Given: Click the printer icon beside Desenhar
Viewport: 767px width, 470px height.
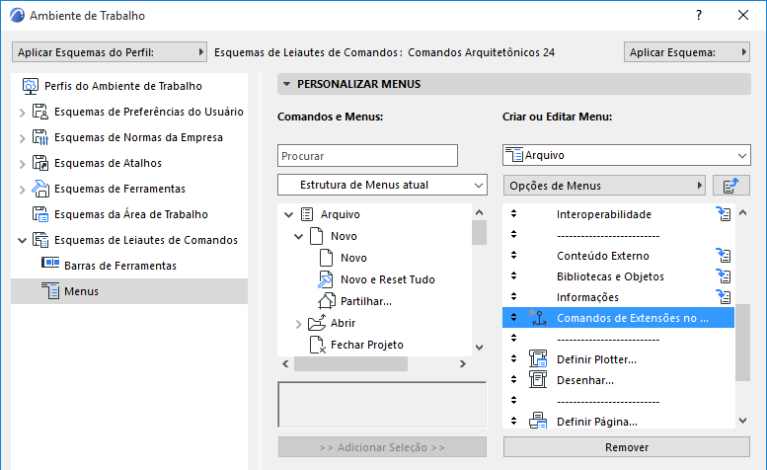Looking at the screenshot, I should [539, 379].
